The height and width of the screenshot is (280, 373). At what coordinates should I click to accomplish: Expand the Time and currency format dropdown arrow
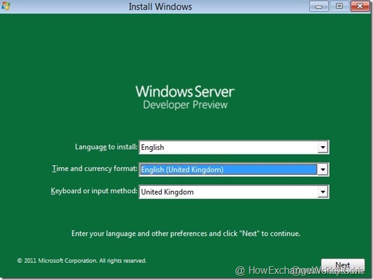tap(323, 170)
